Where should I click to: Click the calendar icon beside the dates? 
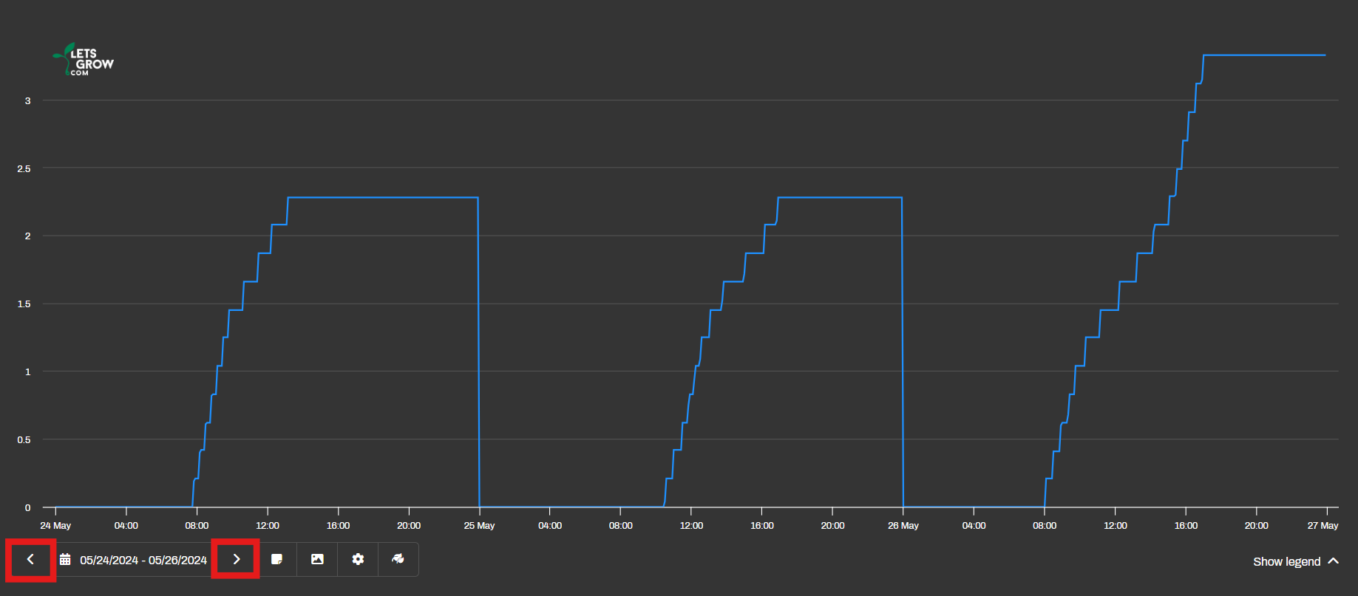coord(65,560)
